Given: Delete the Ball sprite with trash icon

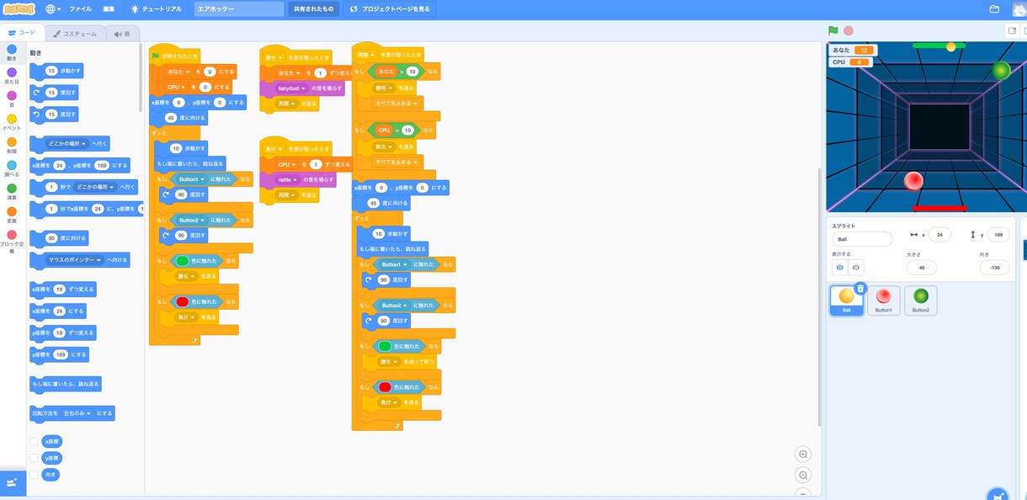Looking at the screenshot, I should [860, 288].
